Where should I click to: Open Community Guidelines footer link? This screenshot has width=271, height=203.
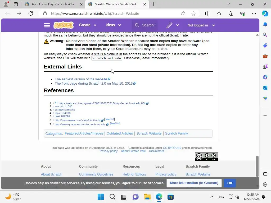pyautogui.click(x=96, y=174)
